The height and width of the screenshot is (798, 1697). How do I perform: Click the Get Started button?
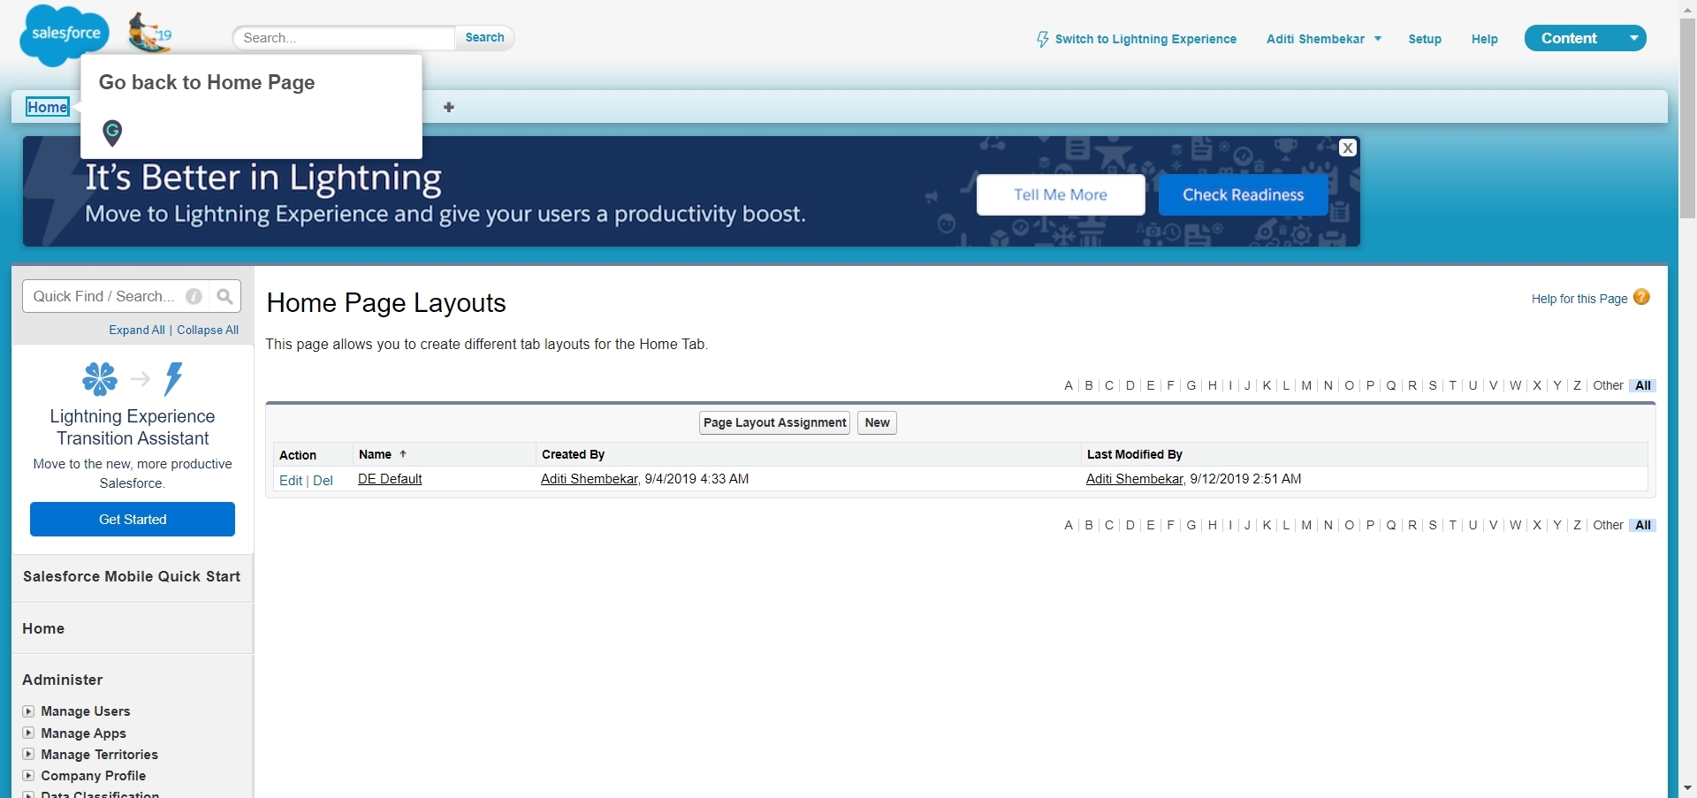133,519
